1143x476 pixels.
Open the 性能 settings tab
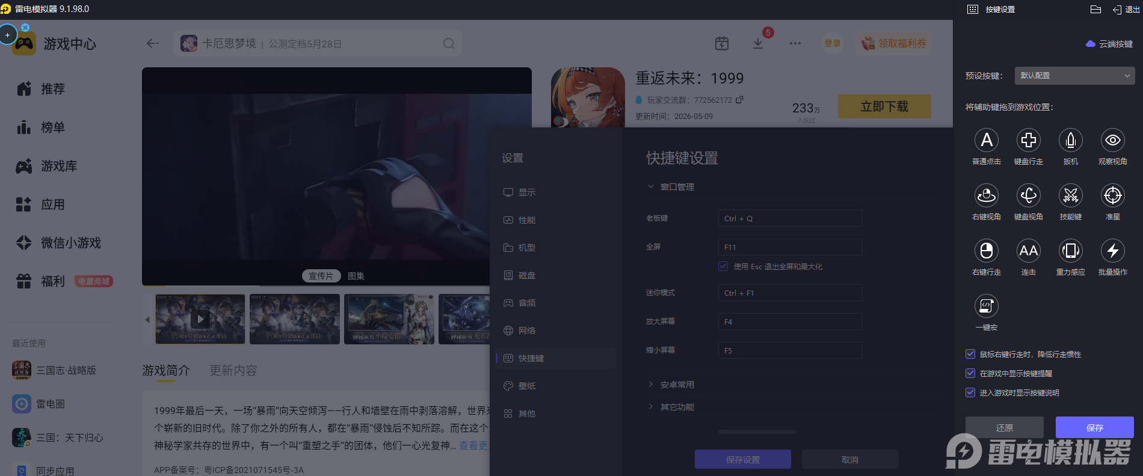556,220
